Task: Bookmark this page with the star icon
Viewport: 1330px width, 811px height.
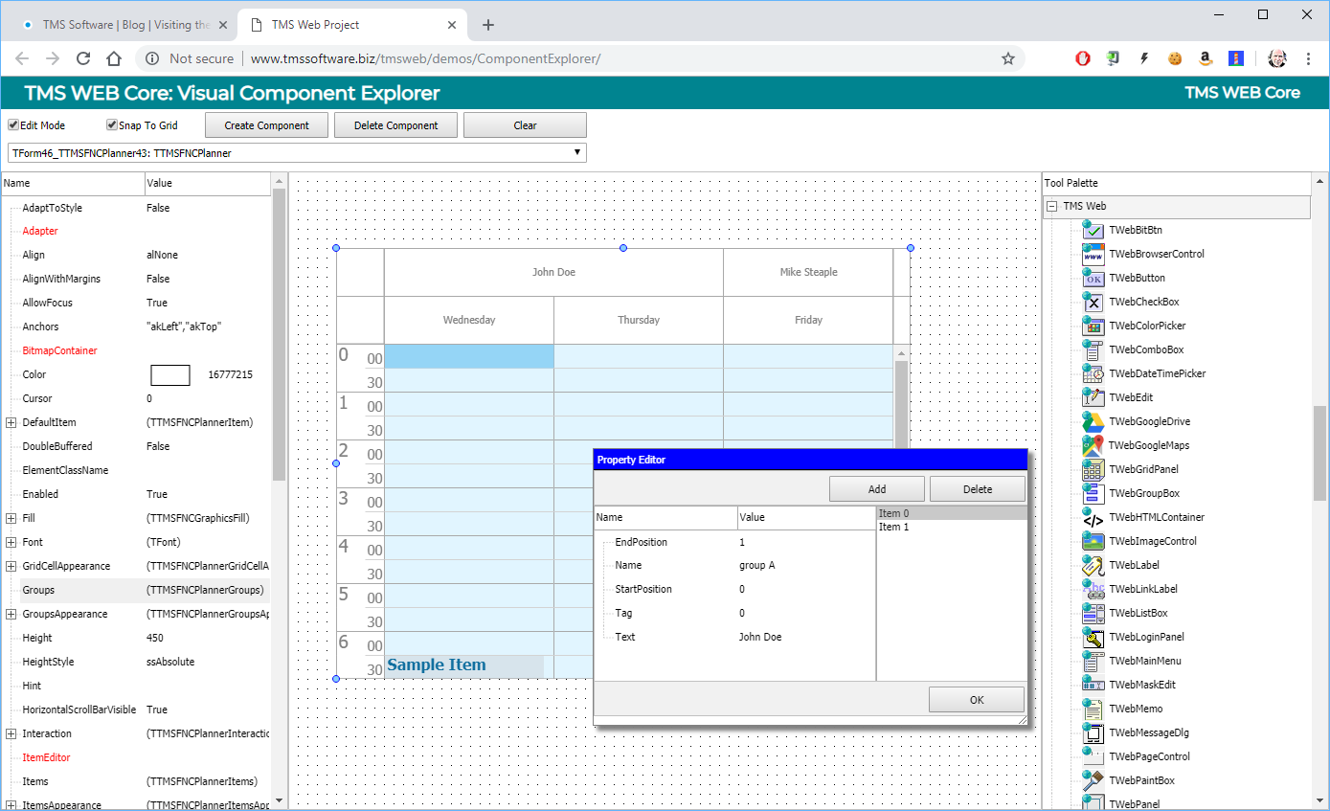Action: pyautogui.click(x=1008, y=58)
